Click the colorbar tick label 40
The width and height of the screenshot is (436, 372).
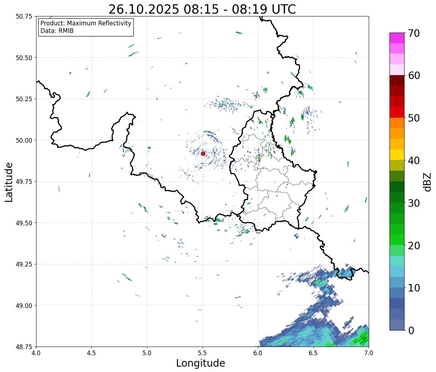pos(414,161)
